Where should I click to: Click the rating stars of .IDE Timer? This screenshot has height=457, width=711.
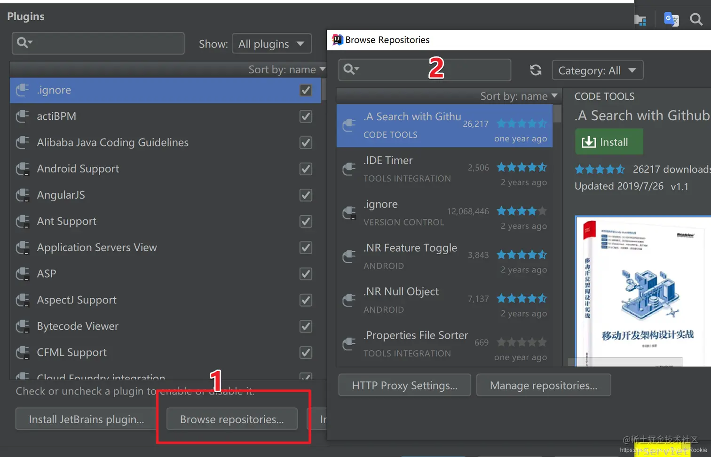coord(521,167)
